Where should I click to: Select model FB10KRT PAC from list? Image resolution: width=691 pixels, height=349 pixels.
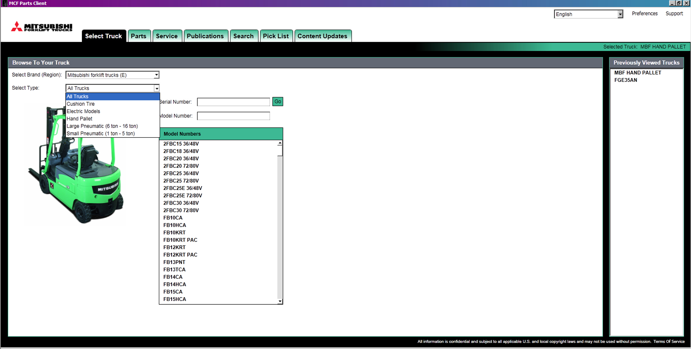[x=180, y=240]
